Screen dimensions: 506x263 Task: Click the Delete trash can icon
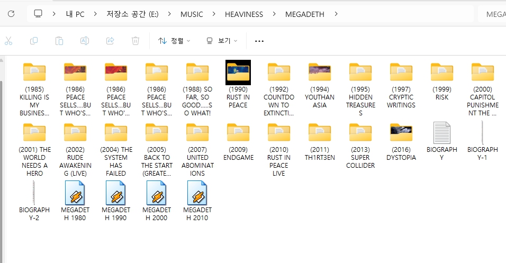(x=135, y=41)
